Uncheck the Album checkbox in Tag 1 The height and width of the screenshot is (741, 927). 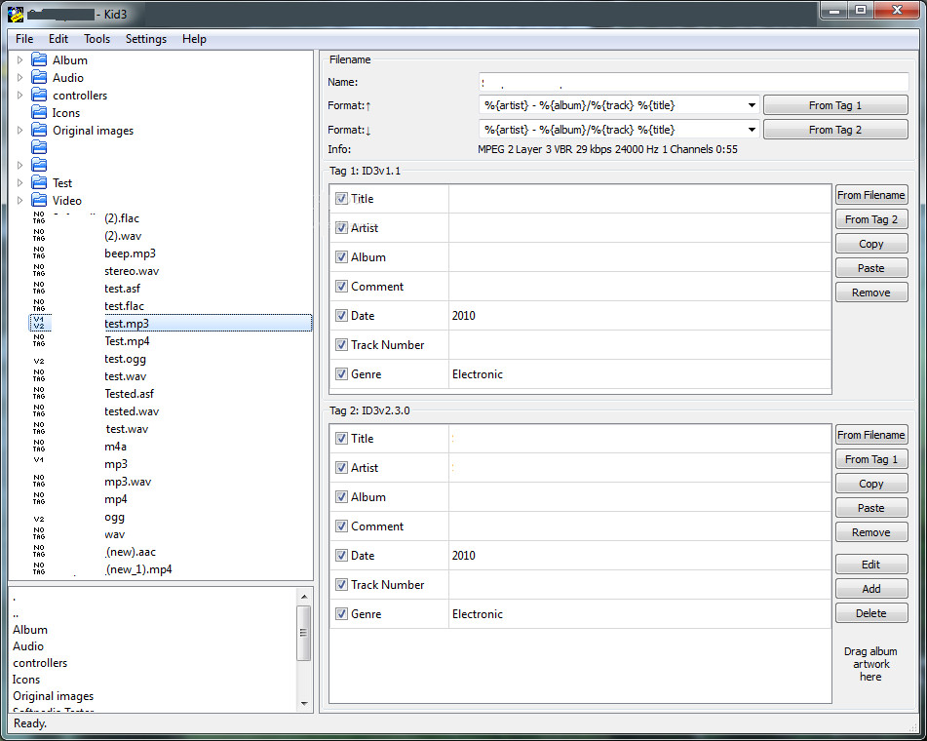pos(341,257)
